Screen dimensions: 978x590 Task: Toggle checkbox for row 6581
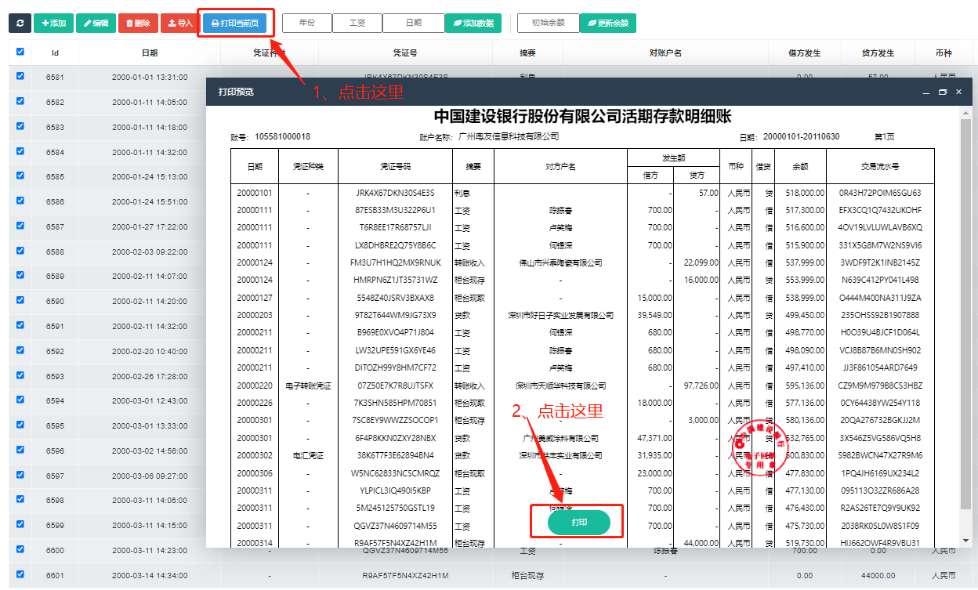[x=20, y=76]
